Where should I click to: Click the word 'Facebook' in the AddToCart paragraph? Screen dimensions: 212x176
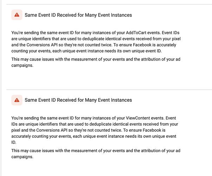(142, 45)
